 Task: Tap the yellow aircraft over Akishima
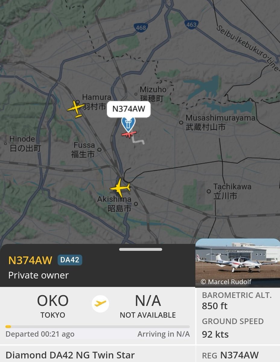pos(120,188)
